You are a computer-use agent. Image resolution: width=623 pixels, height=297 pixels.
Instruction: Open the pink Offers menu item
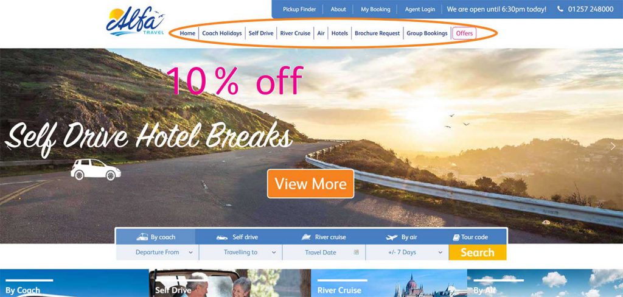tap(464, 33)
